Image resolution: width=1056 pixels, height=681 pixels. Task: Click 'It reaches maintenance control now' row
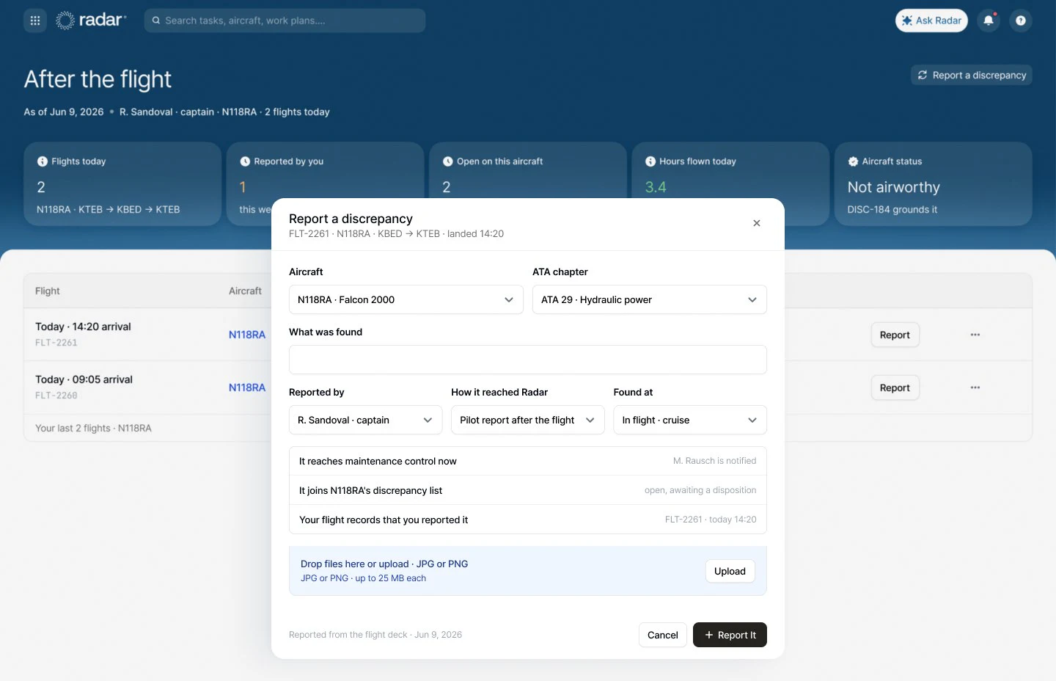click(528, 461)
